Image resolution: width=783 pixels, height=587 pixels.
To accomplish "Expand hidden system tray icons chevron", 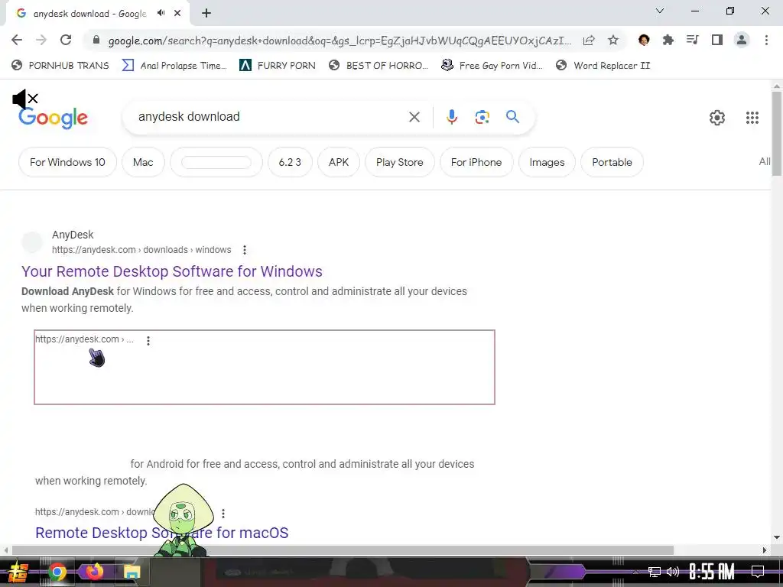I will [635, 572].
